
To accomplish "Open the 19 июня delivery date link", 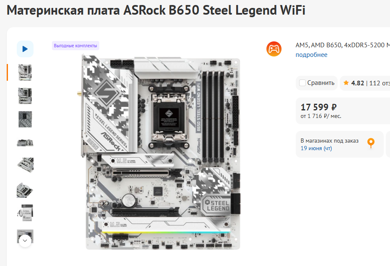I will click(x=316, y=148).
